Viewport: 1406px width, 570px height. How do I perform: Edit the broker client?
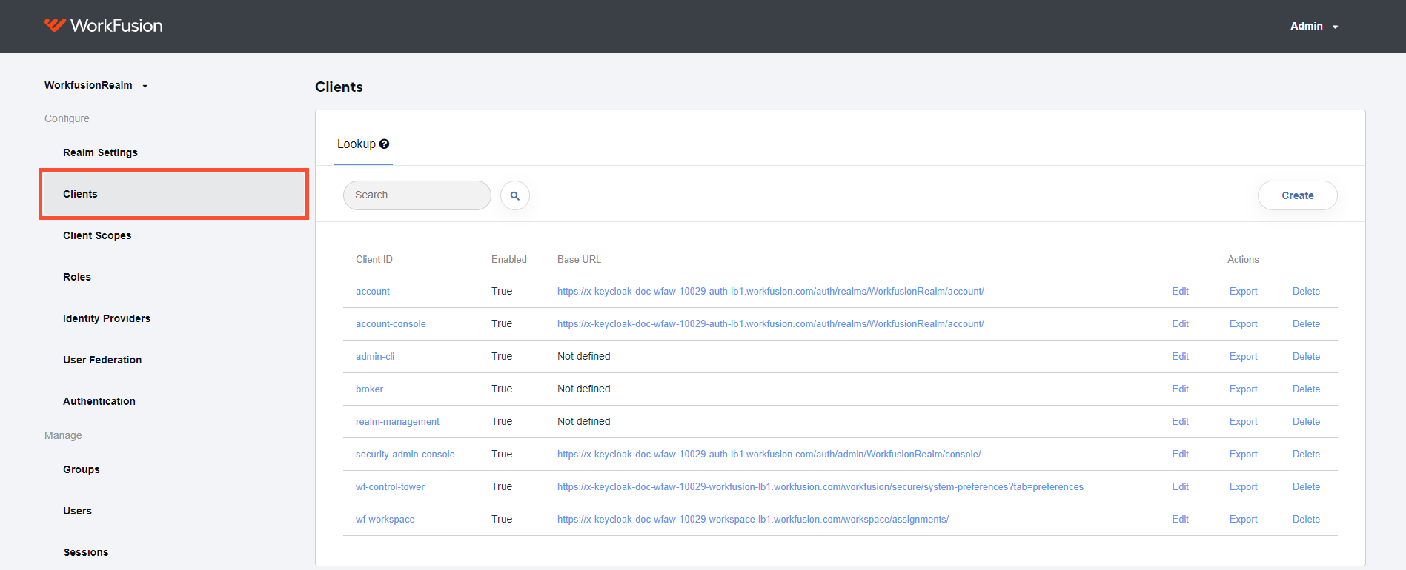click(x=1181, y=389)
